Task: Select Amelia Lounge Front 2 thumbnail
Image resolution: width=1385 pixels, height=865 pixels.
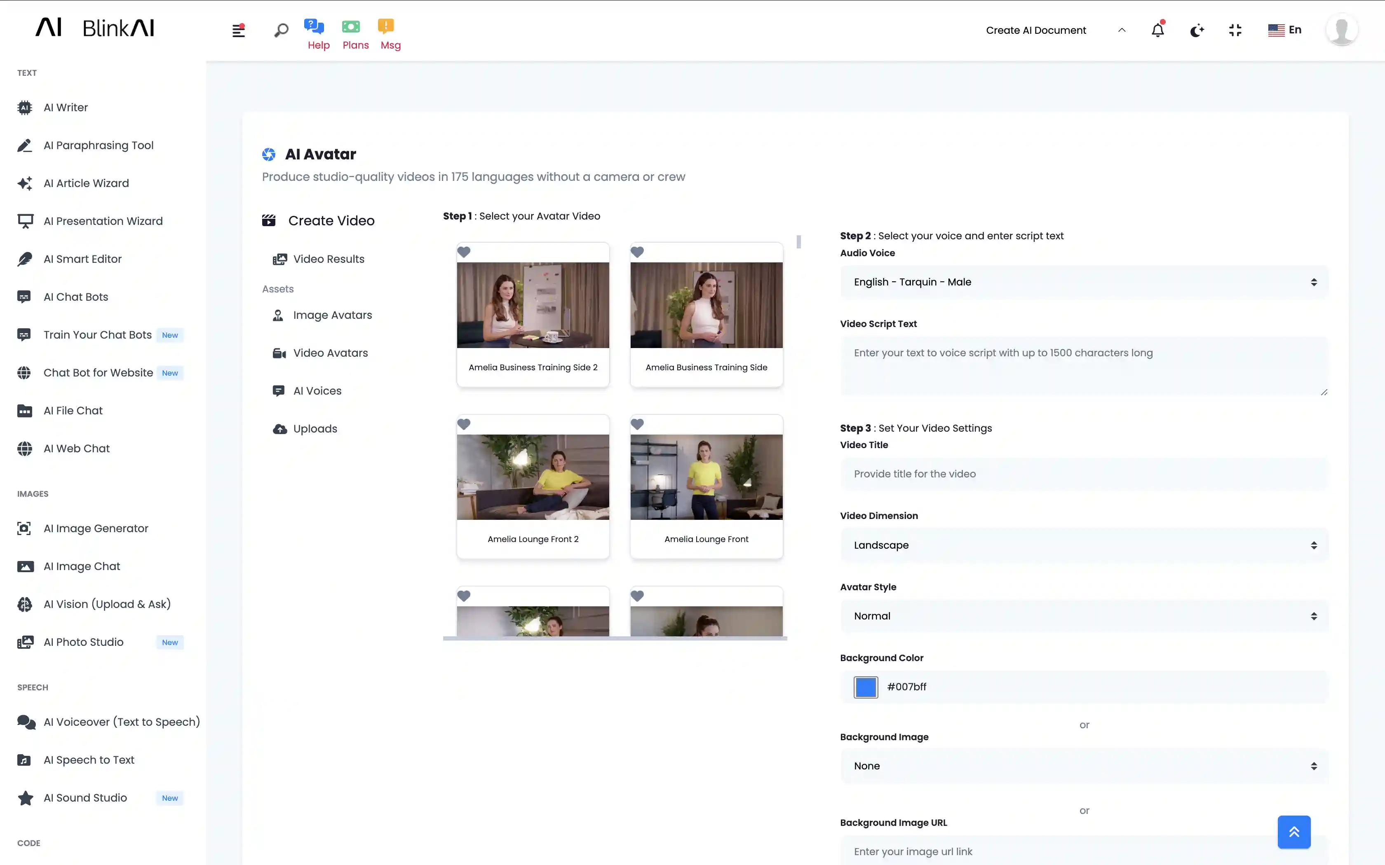Action: [533, 477]
